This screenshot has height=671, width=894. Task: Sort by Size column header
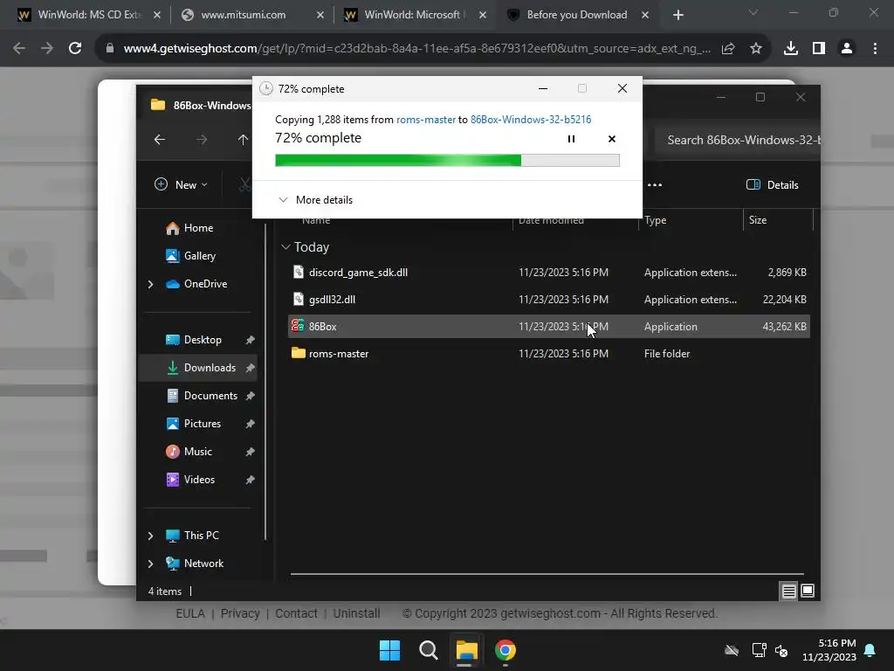pos(778,219)
